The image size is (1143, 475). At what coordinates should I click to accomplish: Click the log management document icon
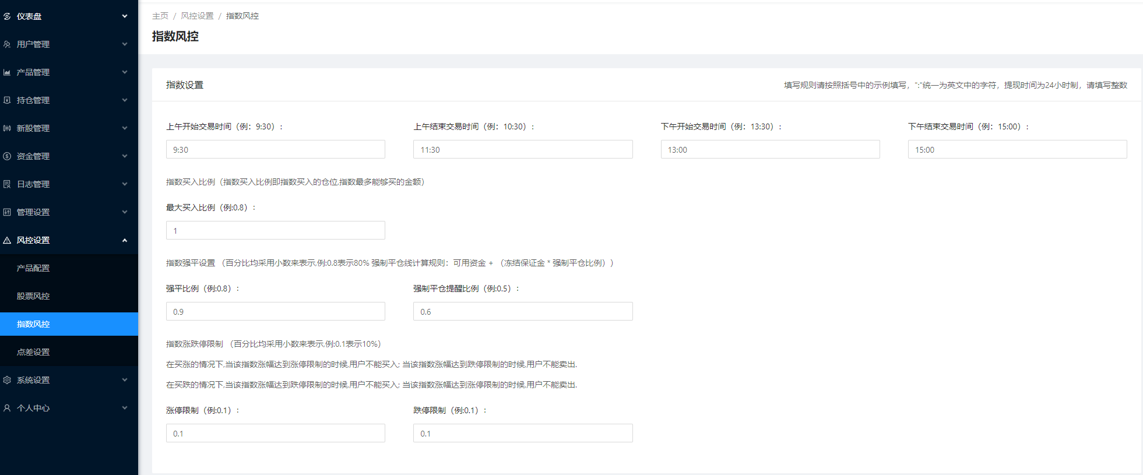[7, 184]
